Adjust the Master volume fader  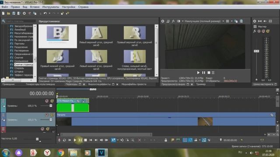pyautogui.click(x=256, y=51)
